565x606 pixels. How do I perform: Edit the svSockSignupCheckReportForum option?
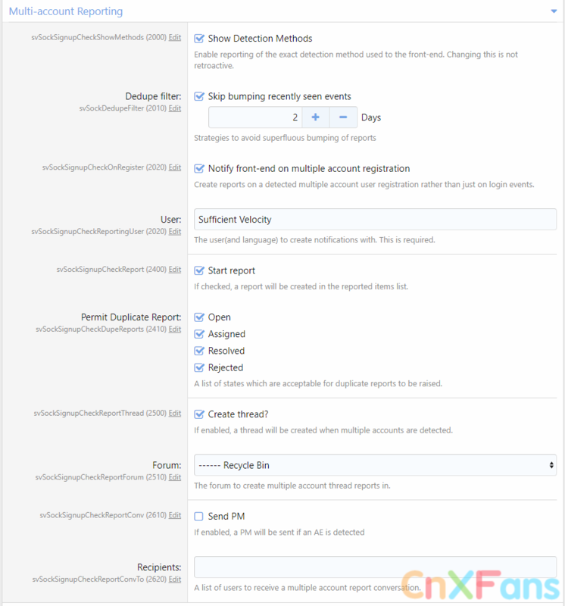(x=175, y=477)
